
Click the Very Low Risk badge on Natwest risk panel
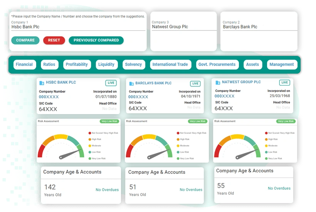click(x=286, y=121)
